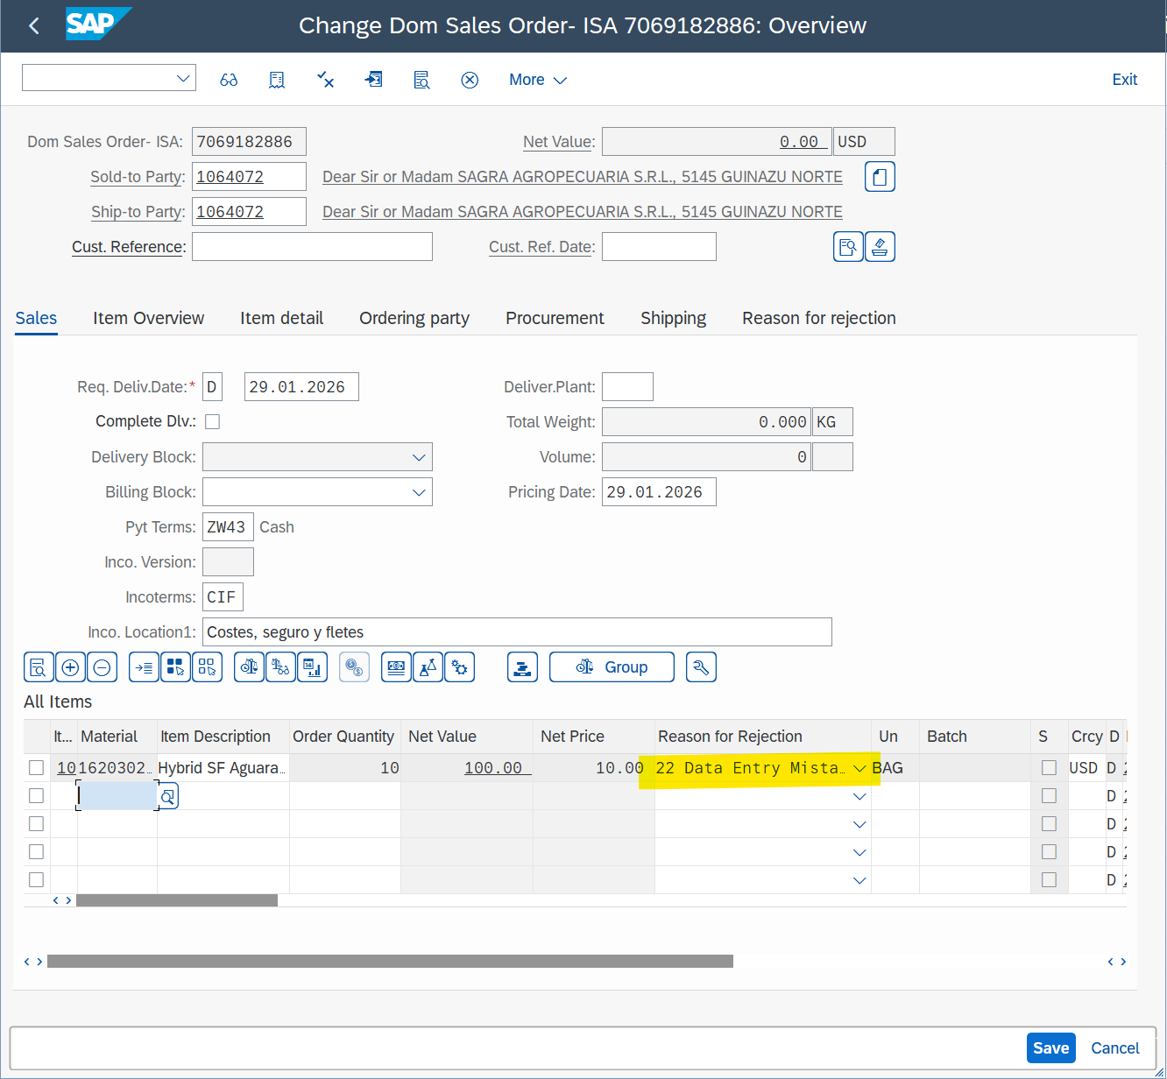The height and width of the screenshot is (1079, 1167).
Task: Click the header stamp icon near Cust. Ref. Date
Action: pos(880,247)
